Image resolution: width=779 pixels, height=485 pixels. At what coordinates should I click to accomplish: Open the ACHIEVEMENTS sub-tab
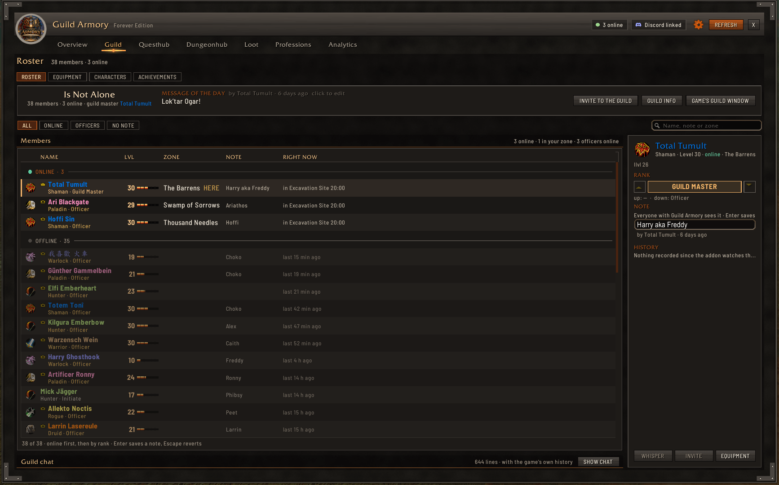pos(157,77)
